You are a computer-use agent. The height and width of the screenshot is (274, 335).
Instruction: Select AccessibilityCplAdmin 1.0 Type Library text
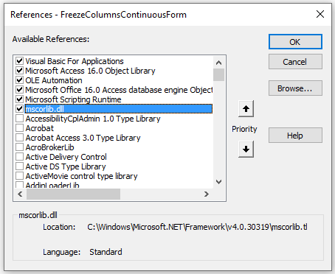point(93,119)
